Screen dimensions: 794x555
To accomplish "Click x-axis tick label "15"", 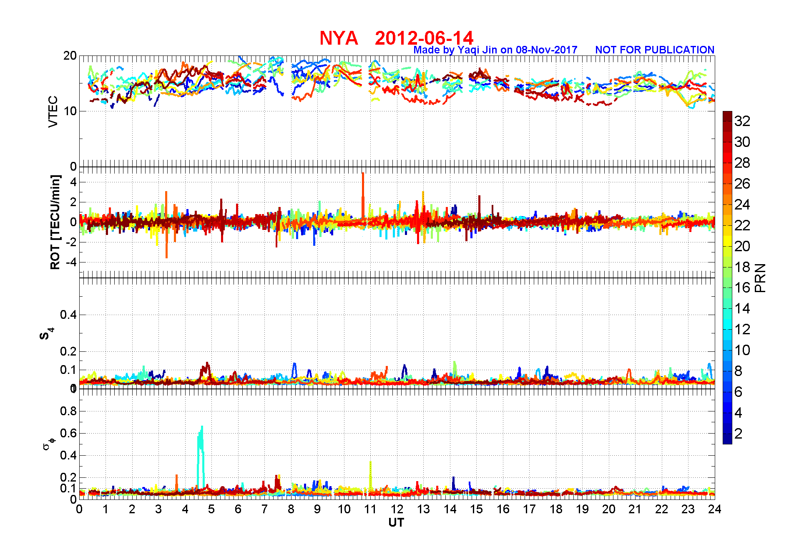I will point(476,509).
